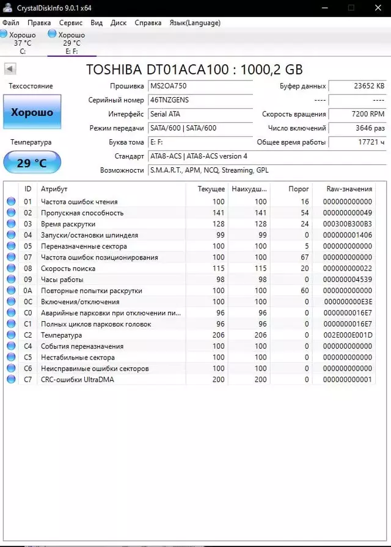The image size is (391, 547).
Task: Select Неисправимые ошибки секторов text
Action: 95,369
